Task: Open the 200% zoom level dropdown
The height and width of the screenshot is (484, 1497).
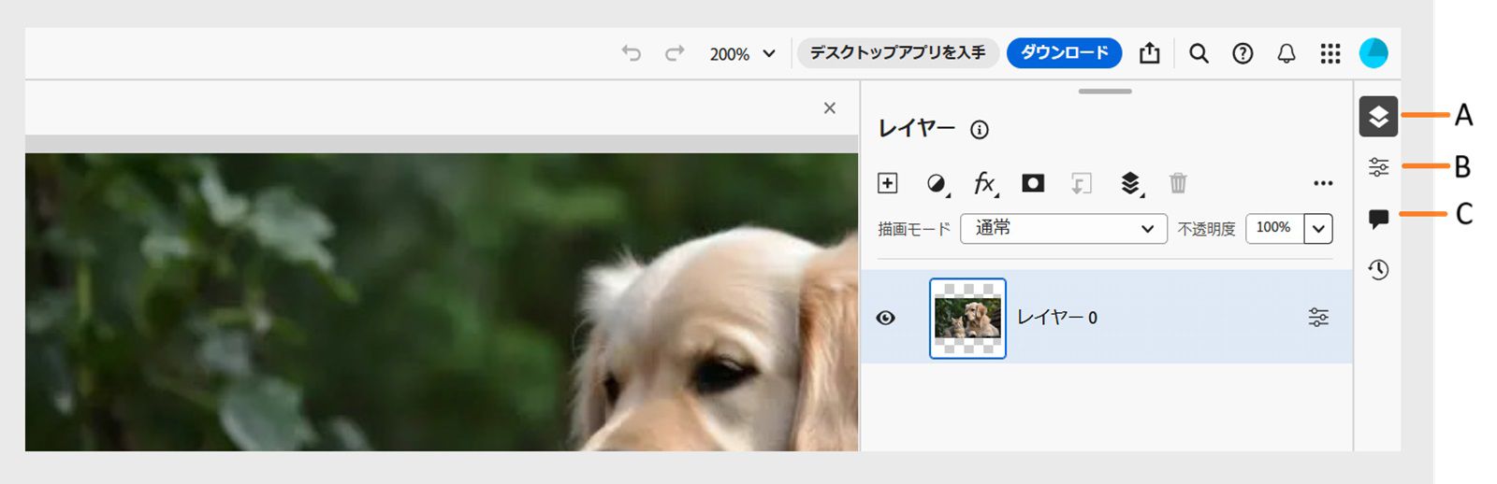Action: point(742,54)
